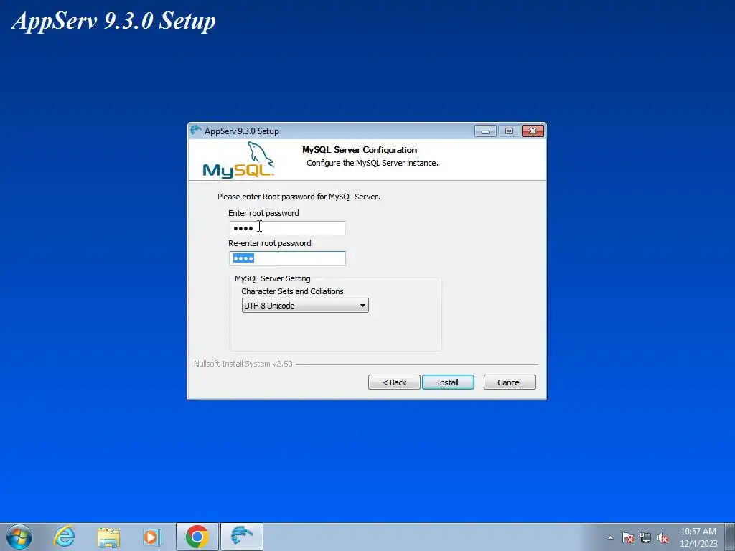Click the MySQL dolphin logo
Image resolution: width=735 pixels, height=551 pixels.
(x=238, y=160)
